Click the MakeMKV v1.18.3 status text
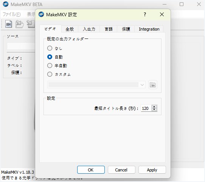Screen dimensions: 205x182 (x=18, y=172)
